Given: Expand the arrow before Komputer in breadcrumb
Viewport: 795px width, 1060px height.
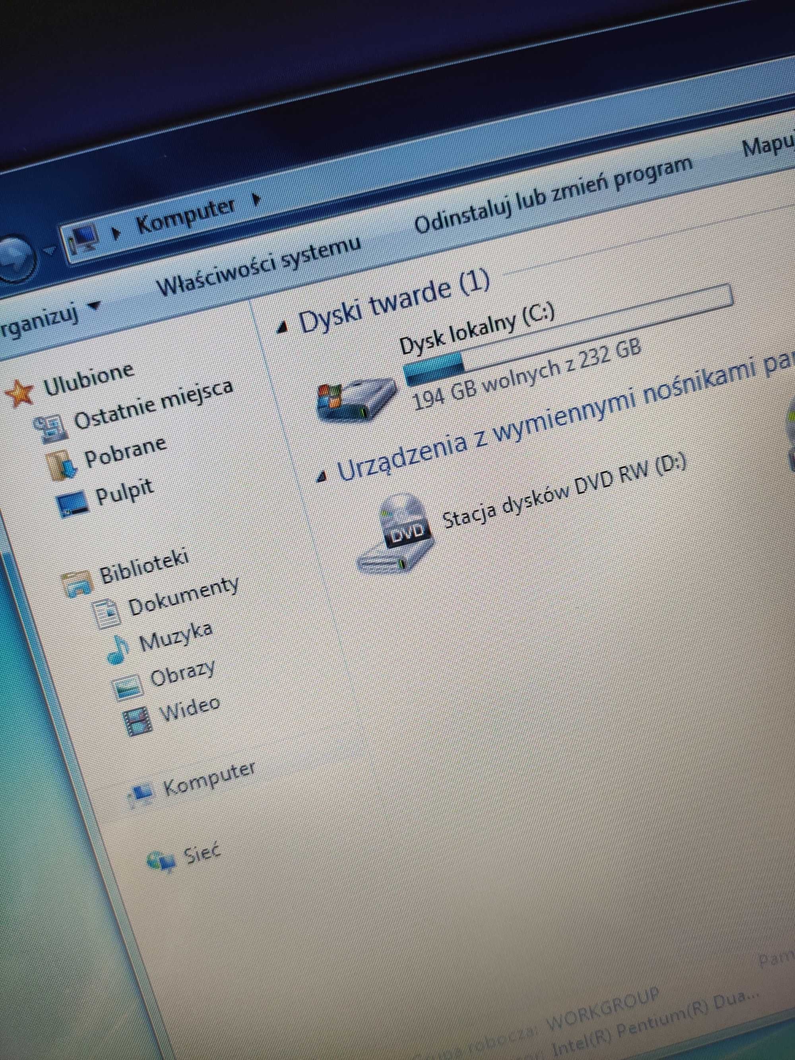Looking at the screenshot, I should tap(116, 233).
